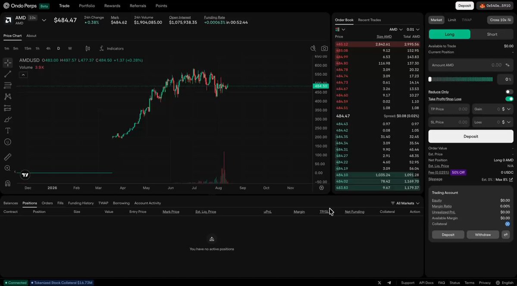This screenshot has height=286, width=517.
Task: Open the Gain unit dropdown
Action: (x=507, y=109)
